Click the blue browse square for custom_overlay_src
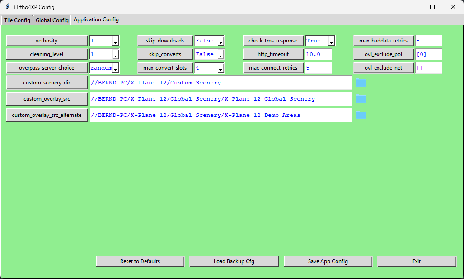The width and height of the screenshot is (464, 279). coord(361,99)
